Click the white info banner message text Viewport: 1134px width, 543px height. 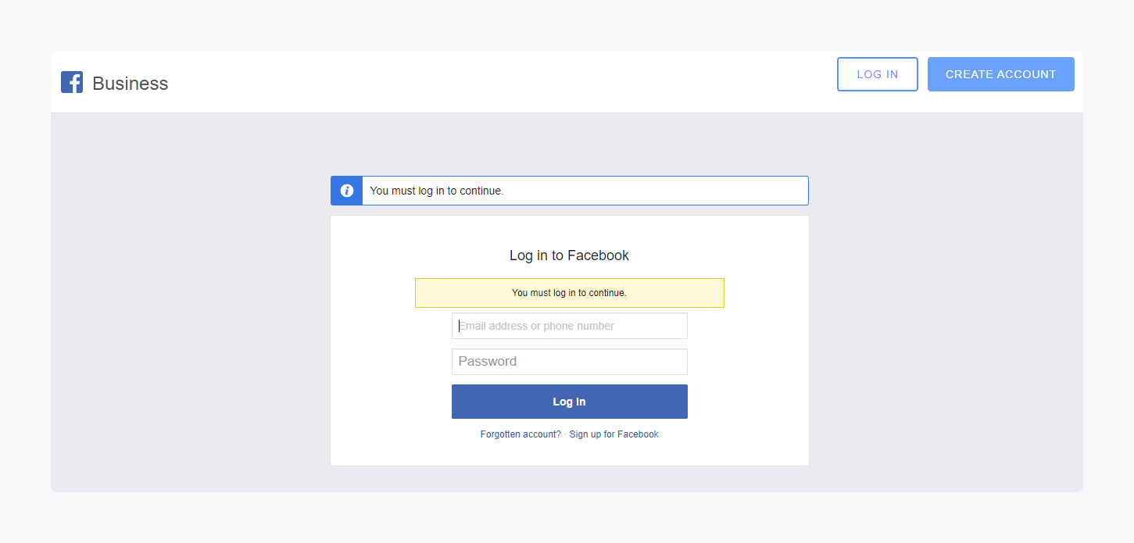pos(437,191)
